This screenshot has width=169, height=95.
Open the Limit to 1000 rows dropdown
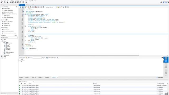(x=51, y=7)
